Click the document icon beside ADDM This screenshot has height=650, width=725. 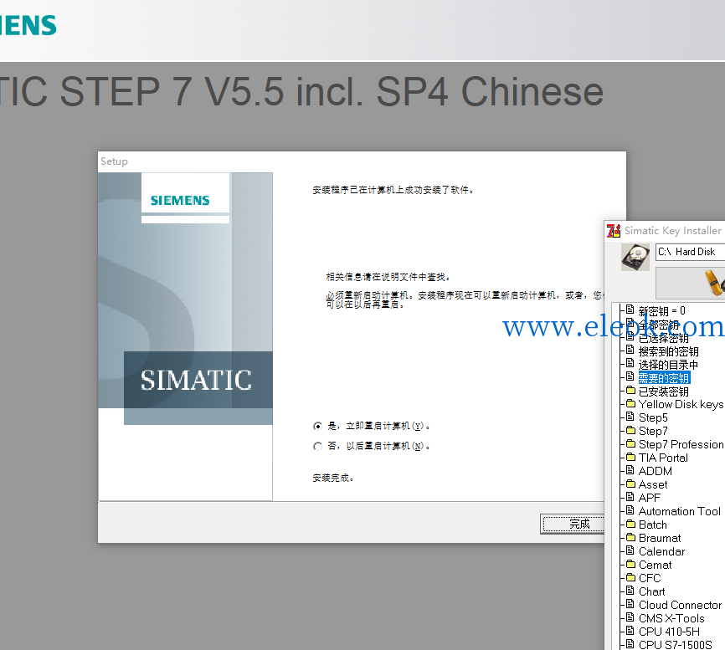[630, 470]
